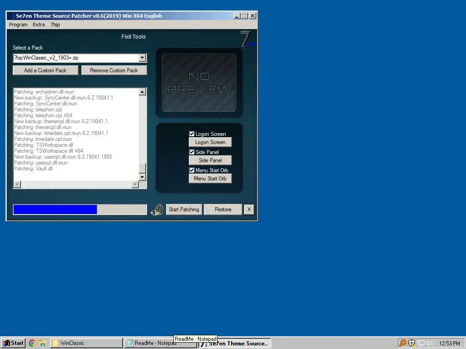Open File Explorer from the taskbar
Viewport: 466px width, 349px height.
click(x=42, y=344)
